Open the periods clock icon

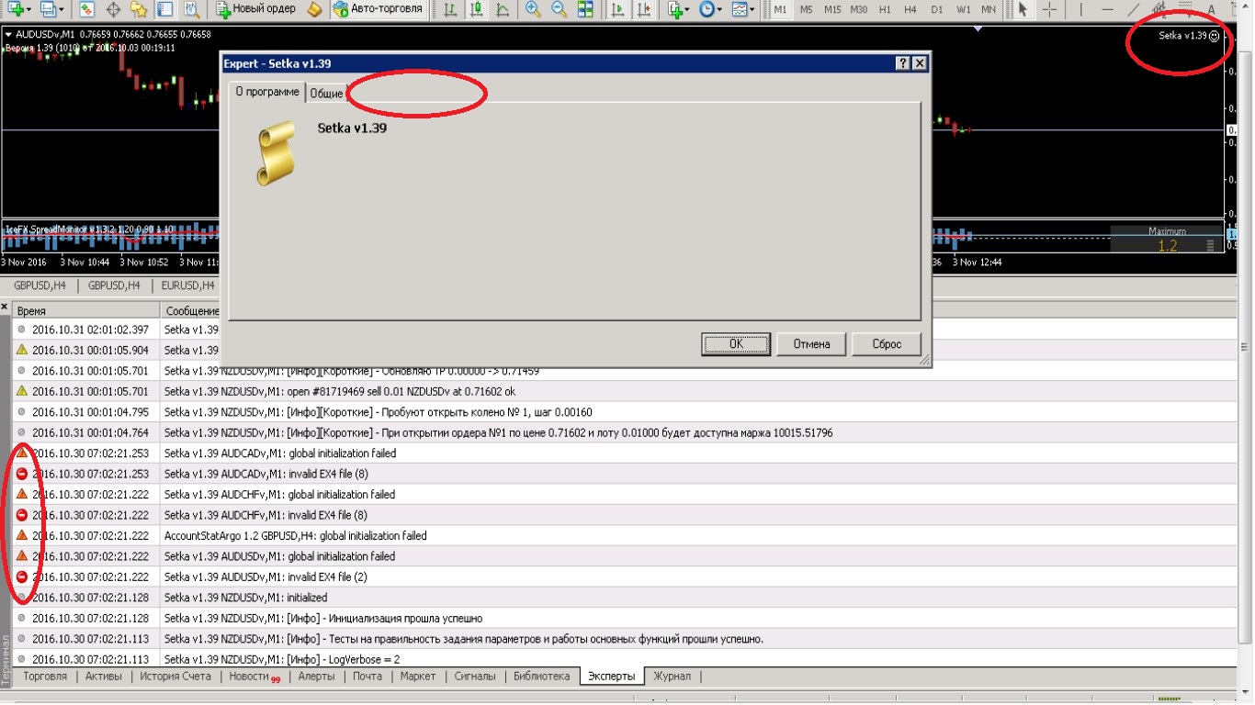coord(707,9)
